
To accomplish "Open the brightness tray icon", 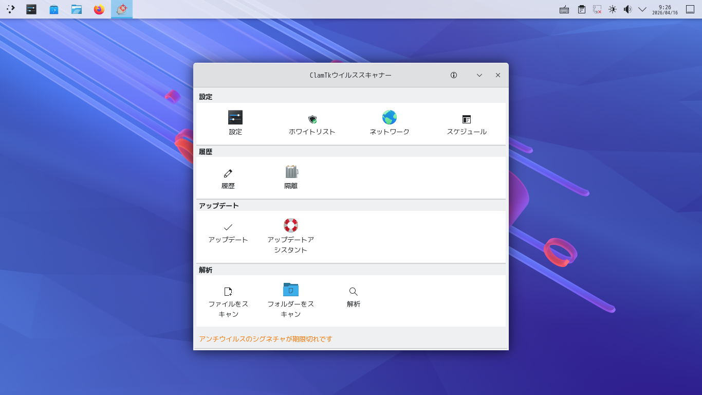I will pyautogui.click(x=613, y=9).
